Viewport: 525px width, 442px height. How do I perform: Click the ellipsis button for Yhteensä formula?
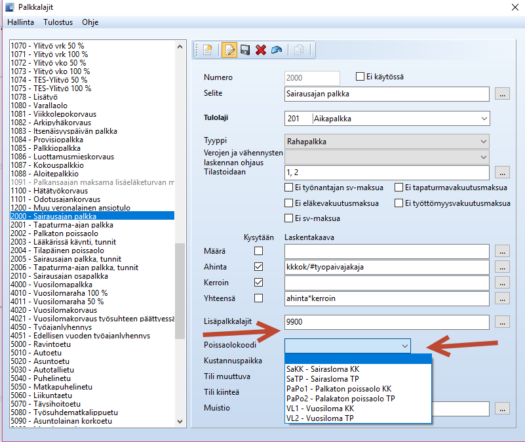tap(502, 298)
